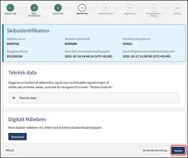Click the Matrikel anmeldelsestidspunkt label
Viewport: 188px width, 158px height.
coord(87,51)
